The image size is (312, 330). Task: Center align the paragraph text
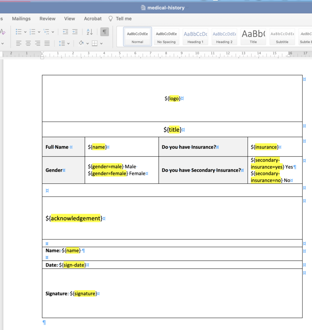coord(28,43)
